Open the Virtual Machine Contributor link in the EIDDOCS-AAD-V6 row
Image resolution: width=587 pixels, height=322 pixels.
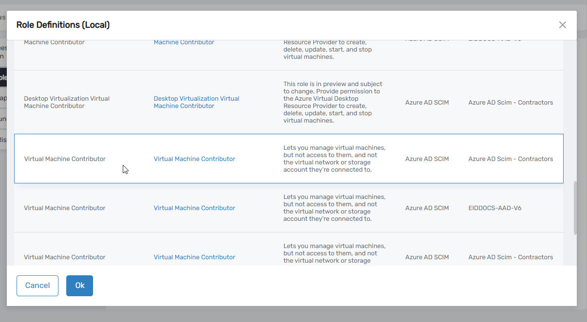coord(194,208)
